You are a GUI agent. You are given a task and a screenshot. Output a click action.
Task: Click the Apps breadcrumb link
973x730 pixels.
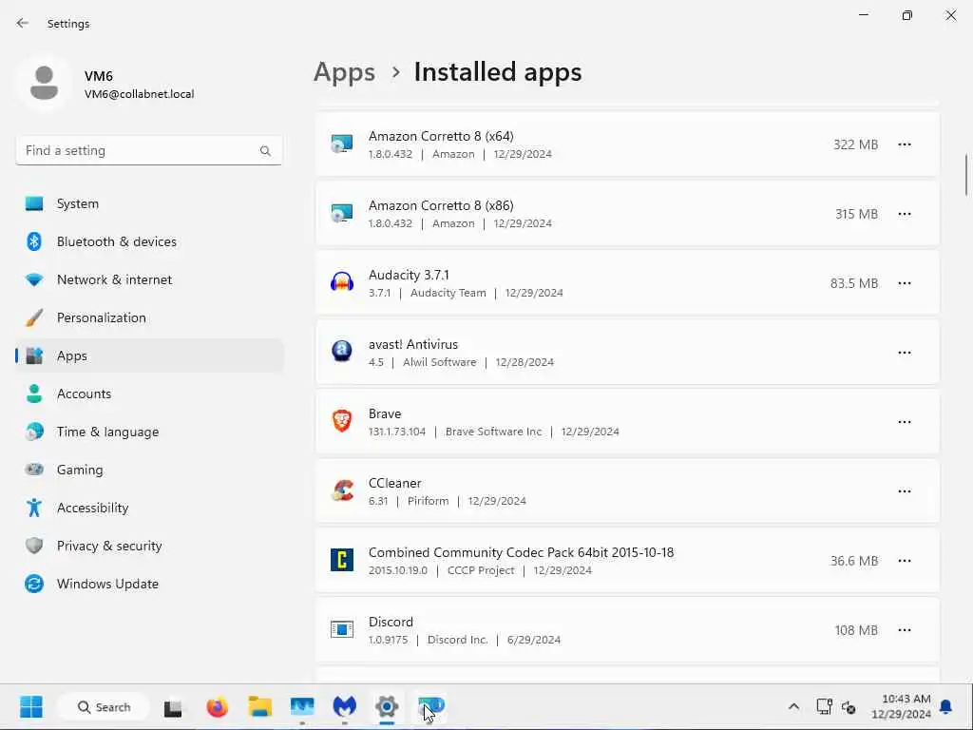tap(344, 72)
